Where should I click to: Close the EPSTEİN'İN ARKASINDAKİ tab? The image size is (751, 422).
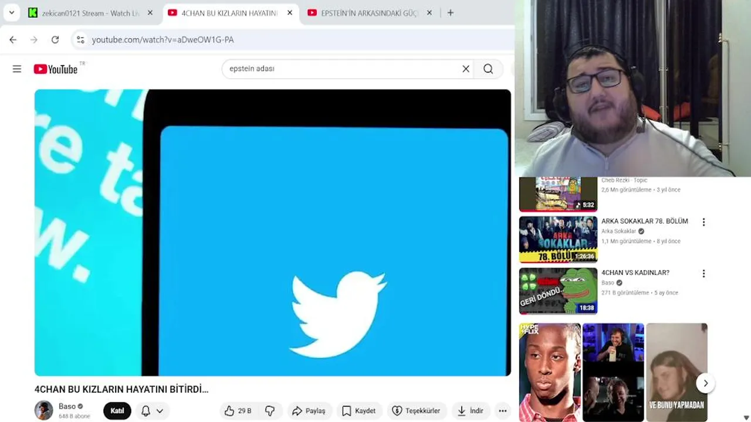point(429,13)
